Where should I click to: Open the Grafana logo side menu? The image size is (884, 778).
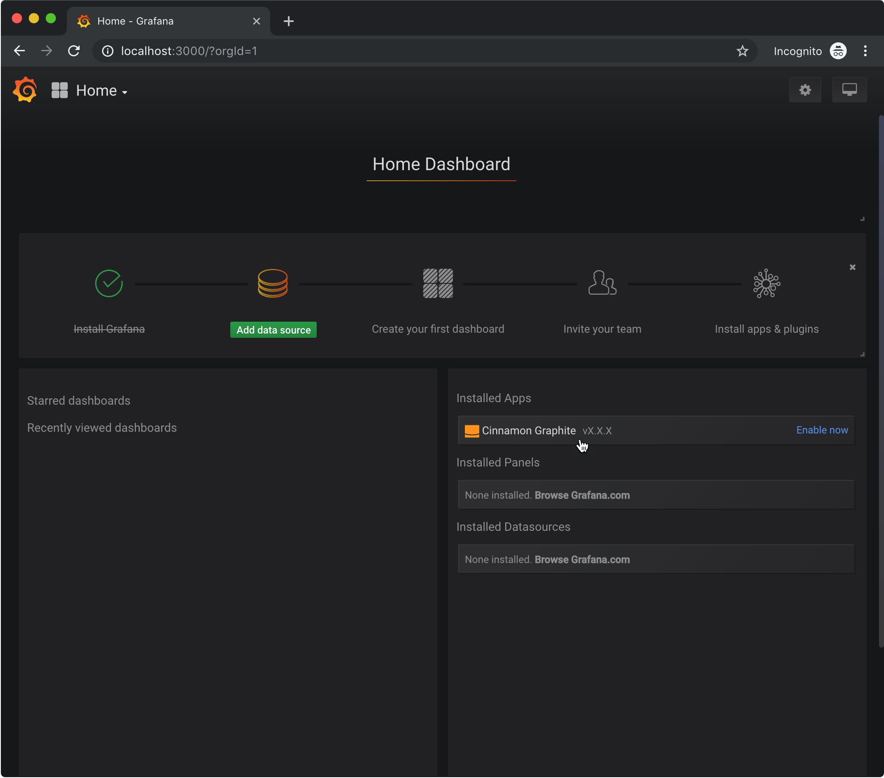click(25, 90)
